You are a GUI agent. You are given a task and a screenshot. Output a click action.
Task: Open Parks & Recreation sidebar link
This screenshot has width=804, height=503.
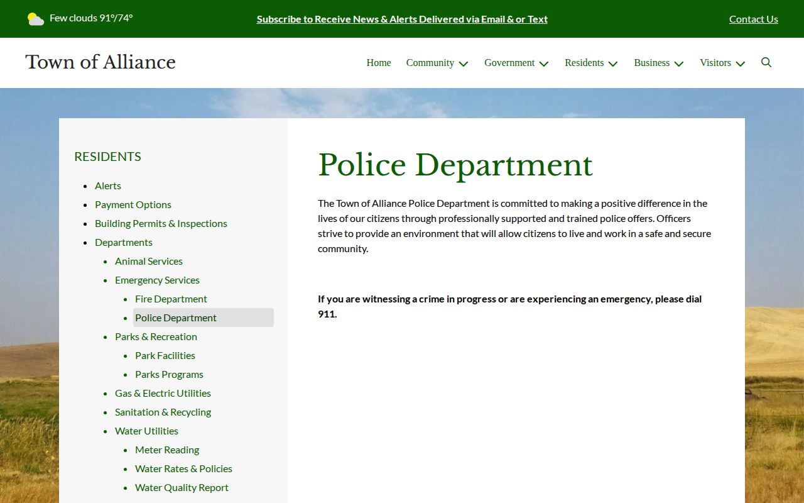(x=156, y=336)
